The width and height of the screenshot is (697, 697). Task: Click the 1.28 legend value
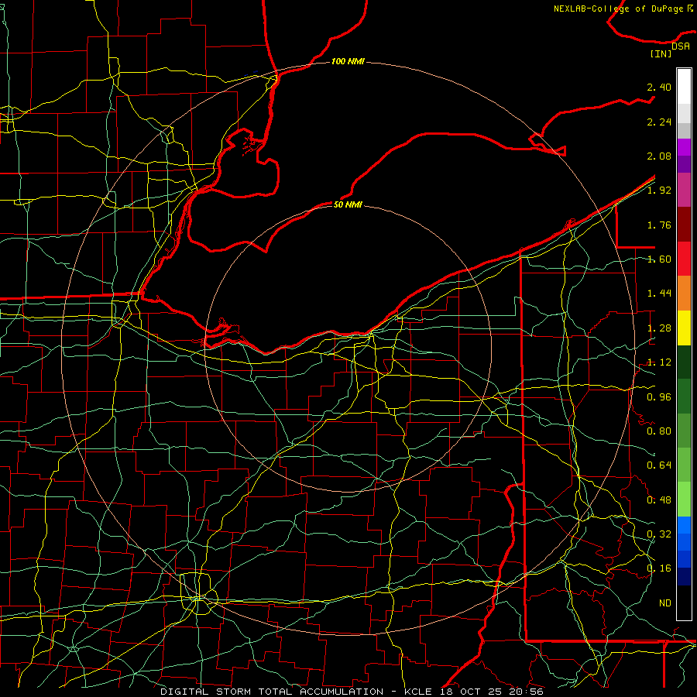[659, 328]
